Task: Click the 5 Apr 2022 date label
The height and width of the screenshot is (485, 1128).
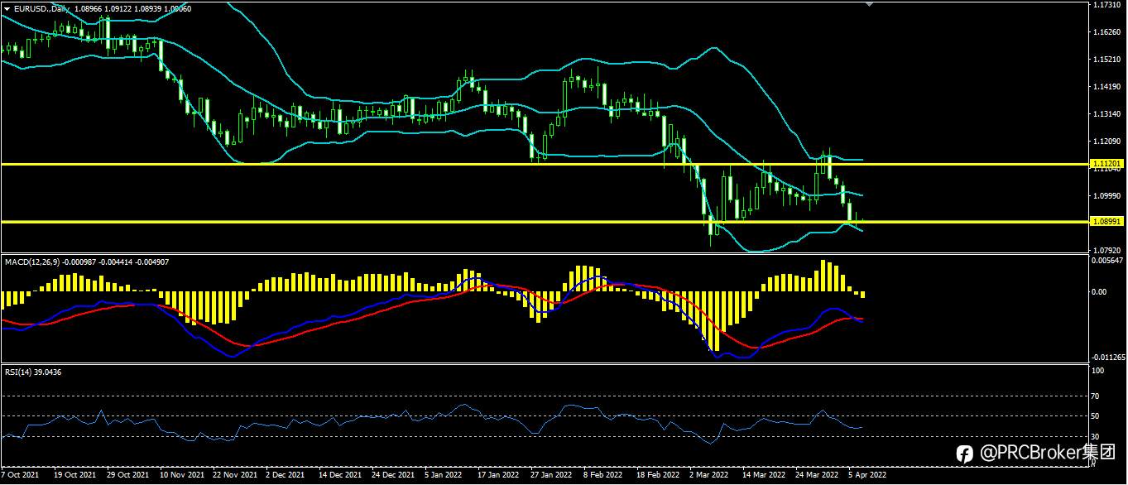Action: 867,476
